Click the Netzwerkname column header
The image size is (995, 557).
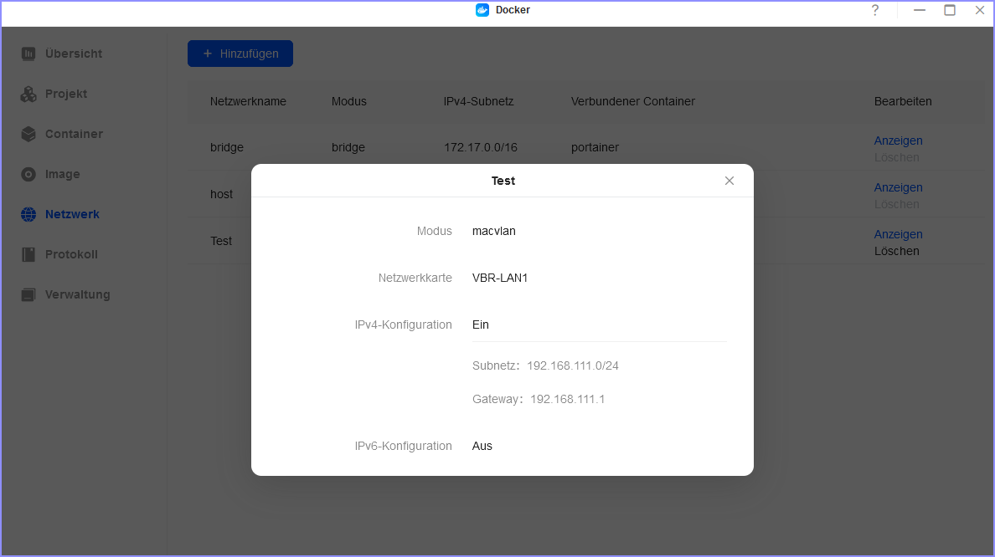pyautogui.click(x=248, y=101)
